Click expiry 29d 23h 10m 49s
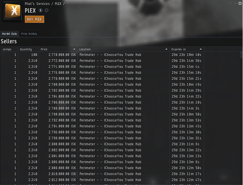243x185 pixels. (186, 84)
